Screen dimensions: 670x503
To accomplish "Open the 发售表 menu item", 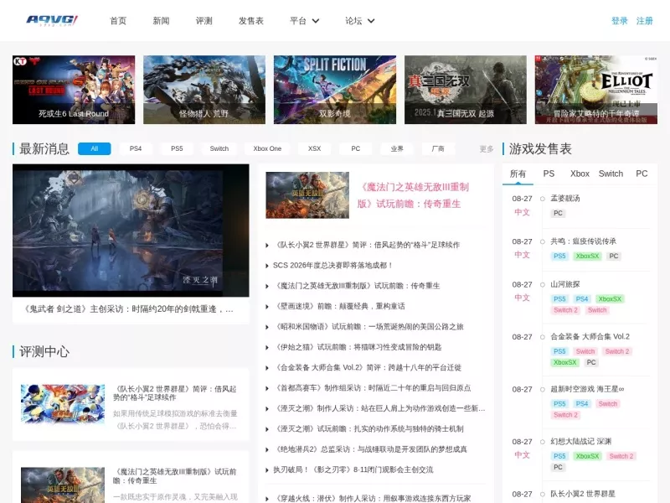I will point(250,21).
